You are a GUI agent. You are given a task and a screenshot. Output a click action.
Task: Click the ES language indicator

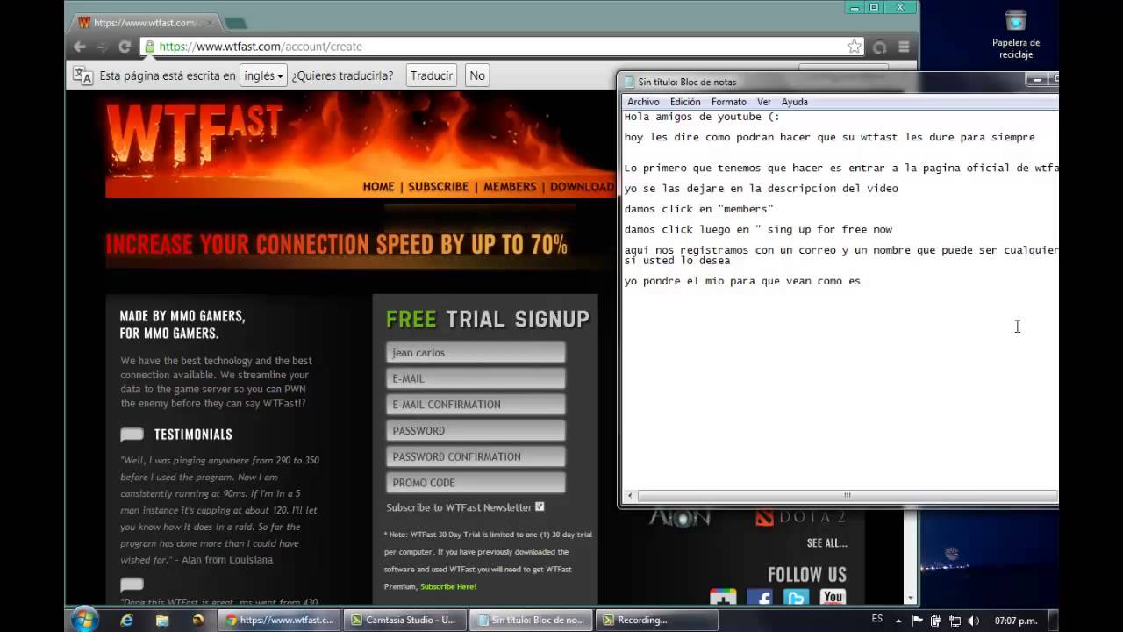(x=877, y=620)
